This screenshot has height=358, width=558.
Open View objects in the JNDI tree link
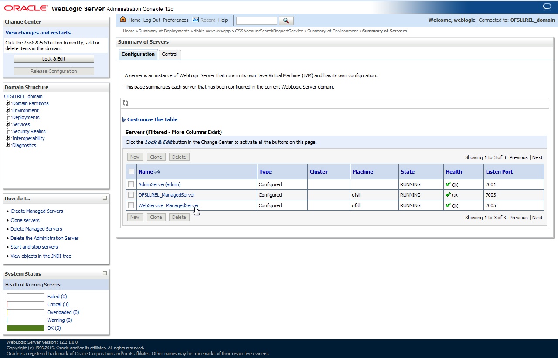click(41, 256)
